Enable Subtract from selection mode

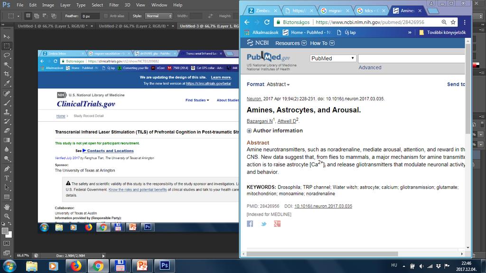(x=45, y=16)
